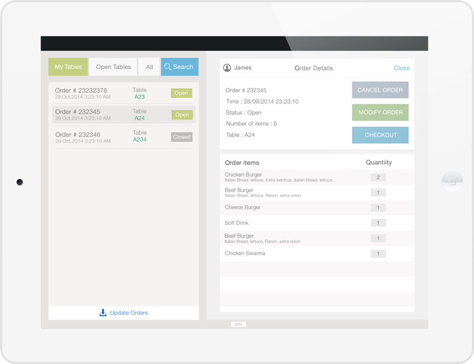Click the Closed status badge for A234

pos(182,137)
